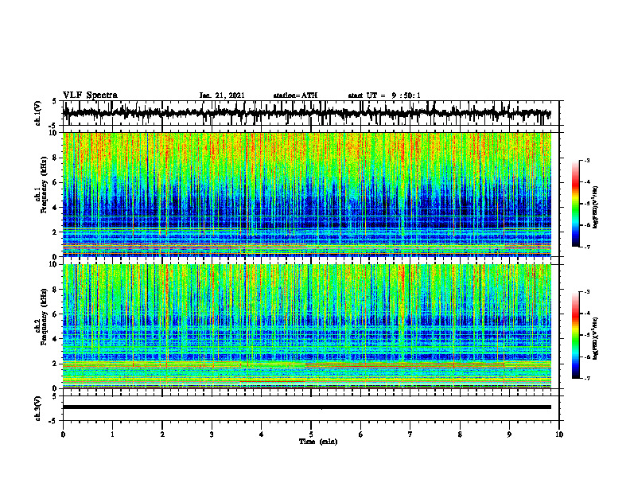Click the "4" tick on the time axis
This screenshot has width=630, height=487.
pos(262,434)
